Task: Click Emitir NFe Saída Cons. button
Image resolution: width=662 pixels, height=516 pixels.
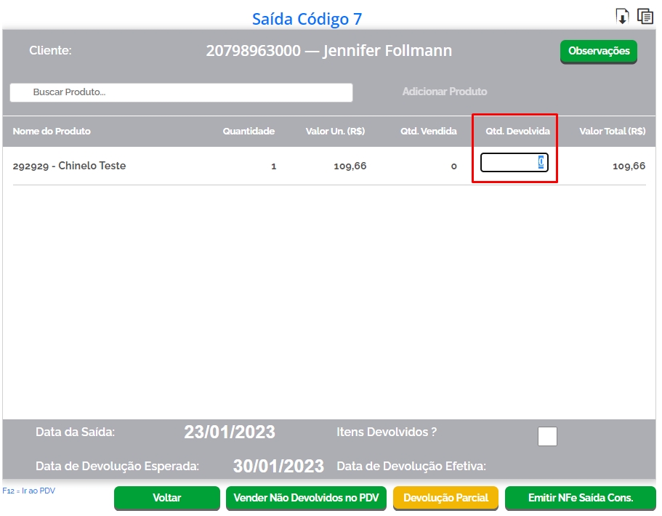Action: point(580,498)
